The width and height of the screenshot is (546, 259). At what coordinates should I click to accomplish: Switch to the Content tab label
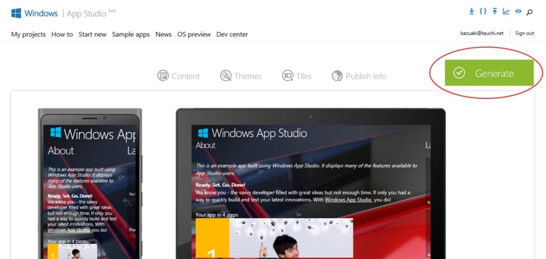[186, 76]
